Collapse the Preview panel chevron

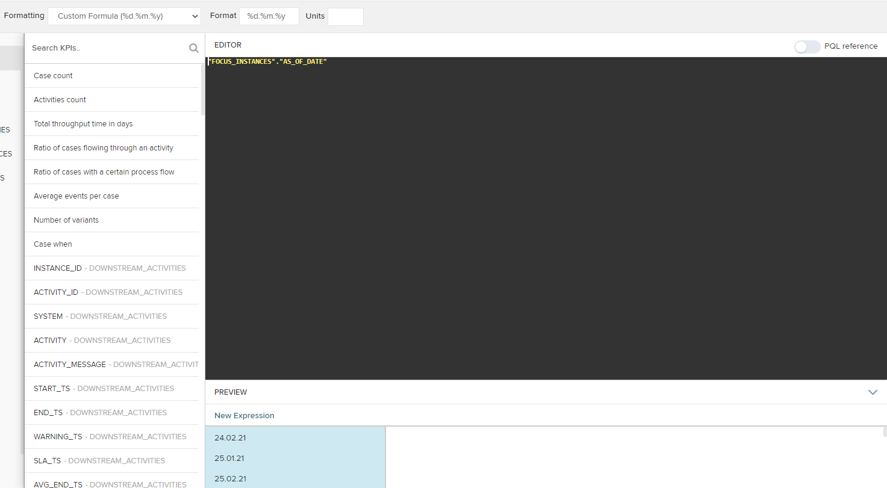[x=873, y=392]
